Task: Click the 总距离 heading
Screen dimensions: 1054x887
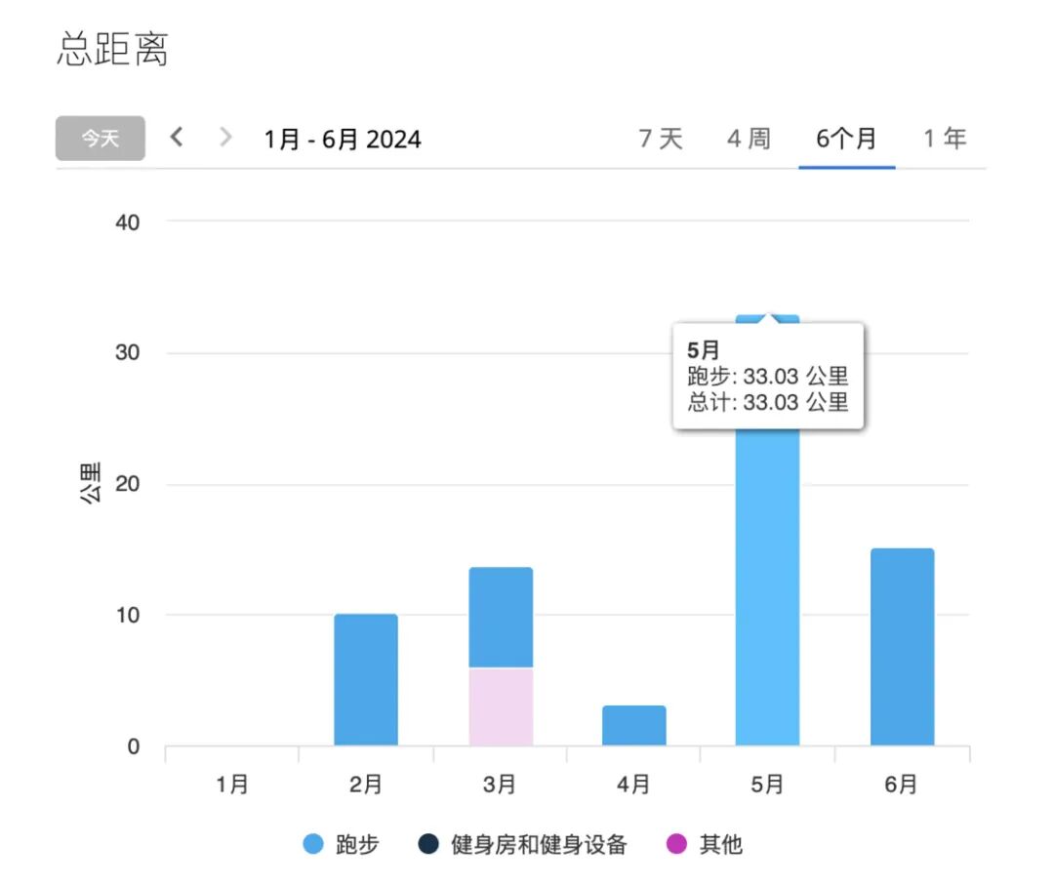Action: point(112,49)
